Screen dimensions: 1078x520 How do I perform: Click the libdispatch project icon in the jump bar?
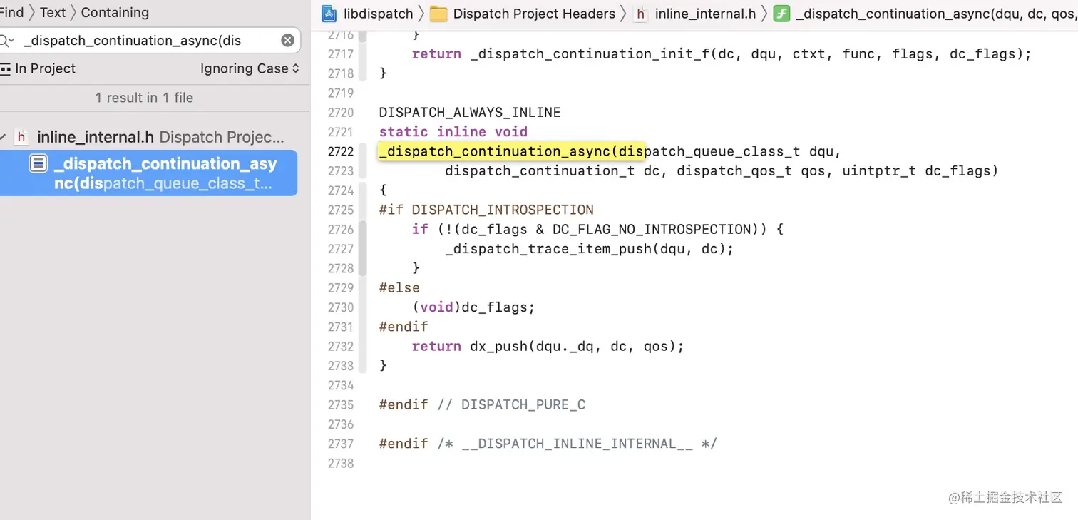(327, 13)
